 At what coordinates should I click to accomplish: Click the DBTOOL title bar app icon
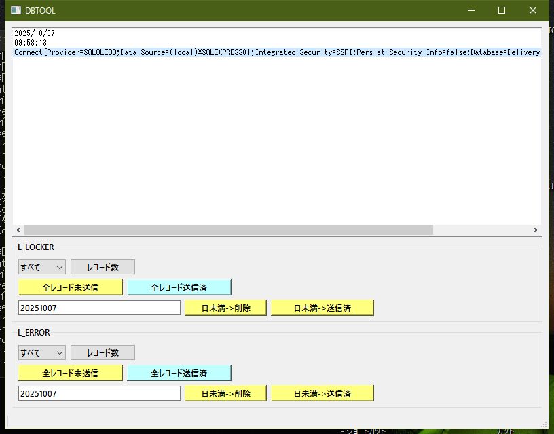[x=16, y=10]
